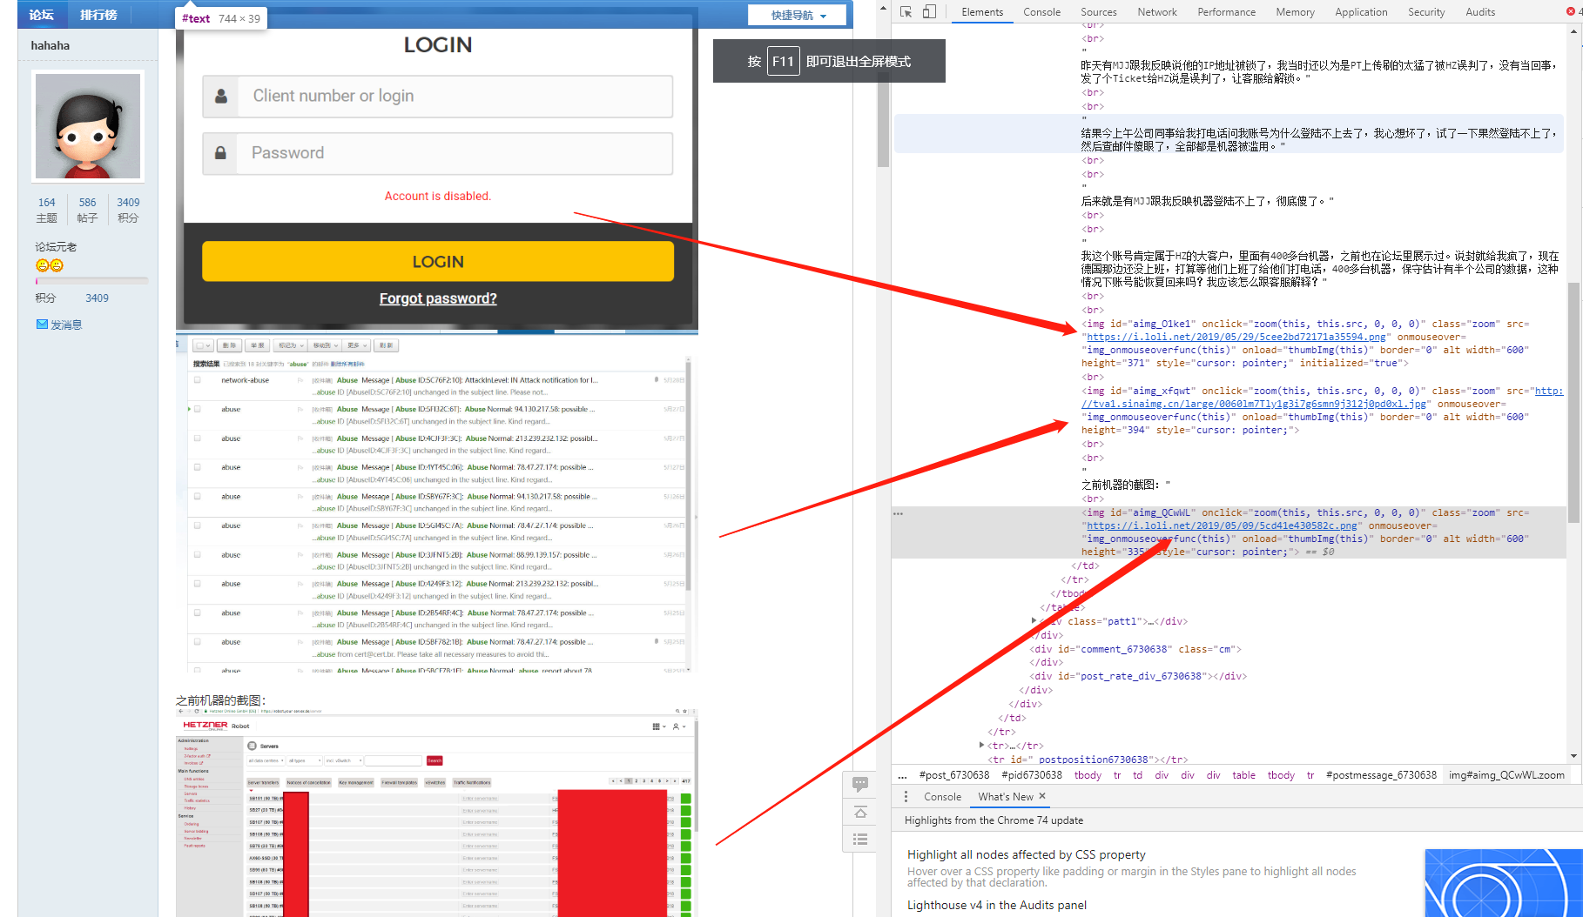Open the hahaha user profile link
The height and width of the screenshot is (917, 1583).
(51, 45)
